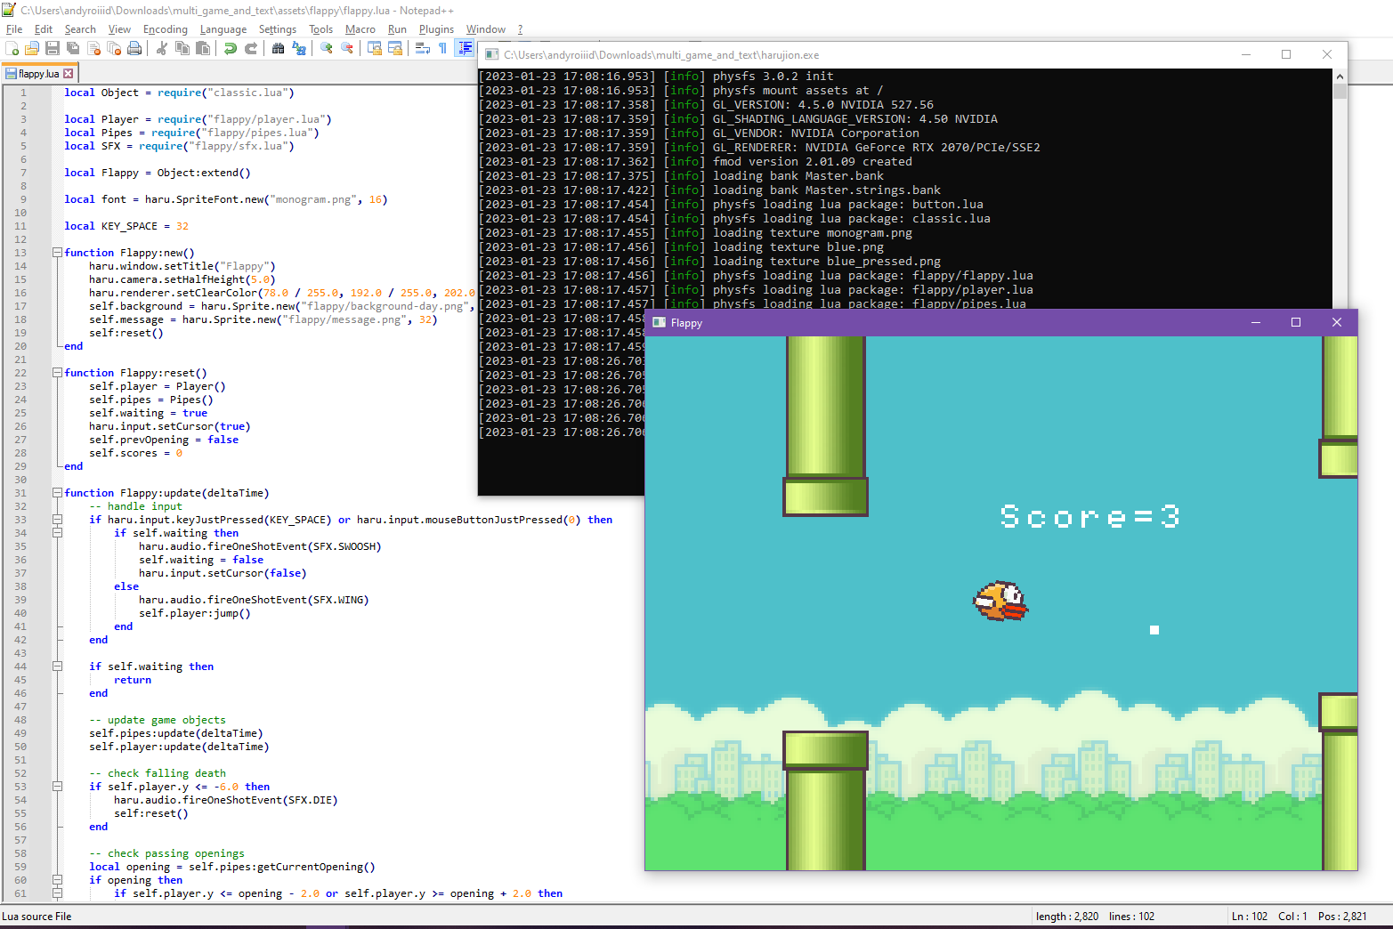Collapse the Flappy:new() function fold marker
Viewport: 1393px width, 929px height.
pyautogui.click(x=57, y=253)
